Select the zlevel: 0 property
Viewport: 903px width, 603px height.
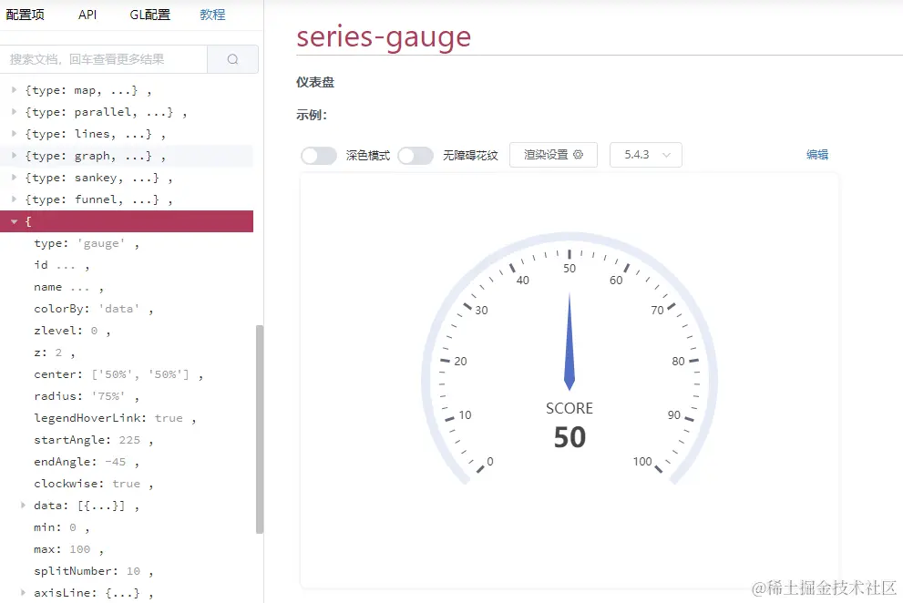coord(72,331)
